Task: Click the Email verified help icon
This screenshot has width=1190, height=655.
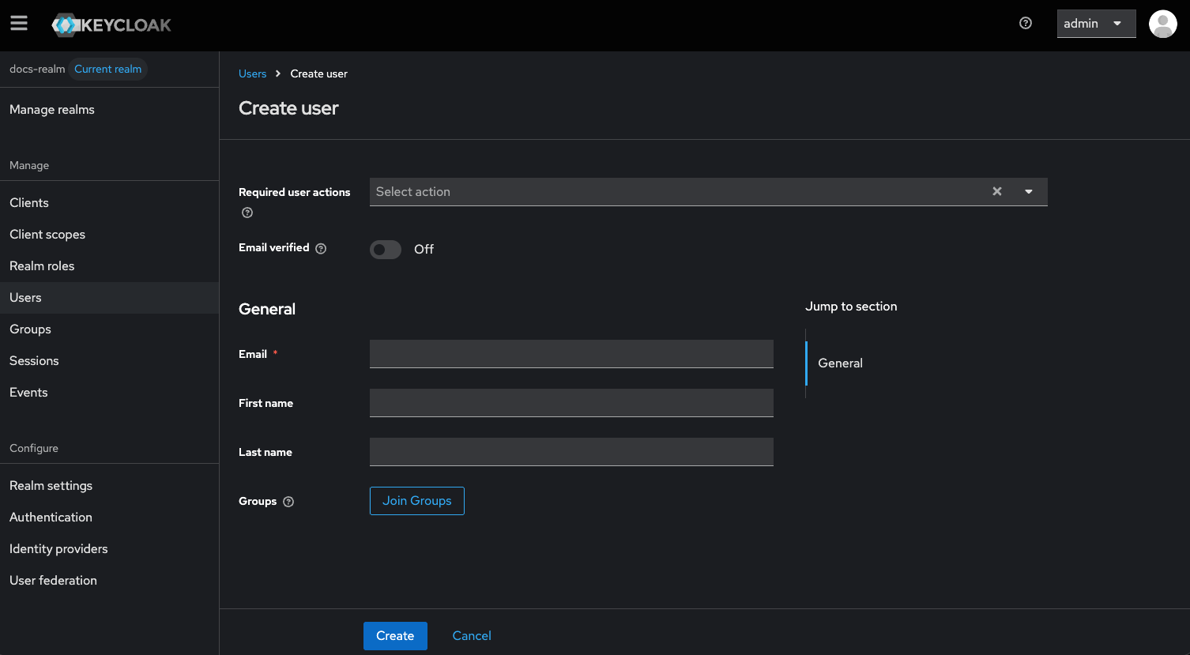Action: tap(321, 248)
